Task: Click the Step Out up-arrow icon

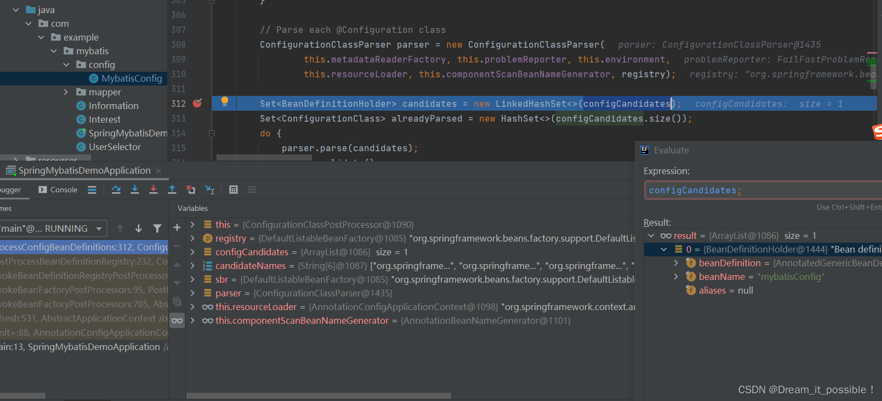Action: pos(172,190)
